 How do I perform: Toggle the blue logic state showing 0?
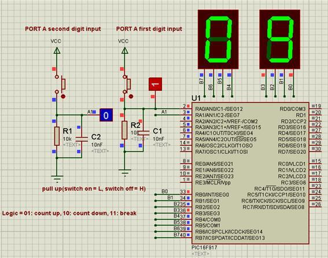click(x=106, y=115)
